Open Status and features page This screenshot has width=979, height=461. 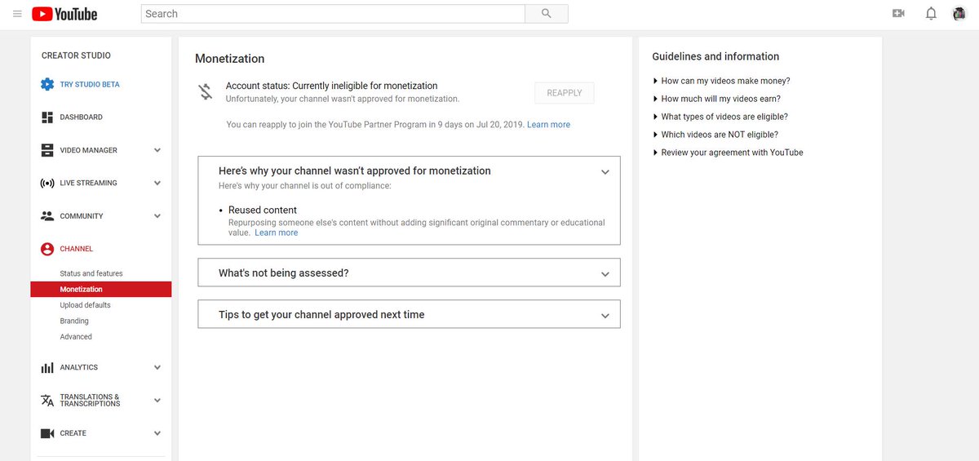tap(91, 273)
